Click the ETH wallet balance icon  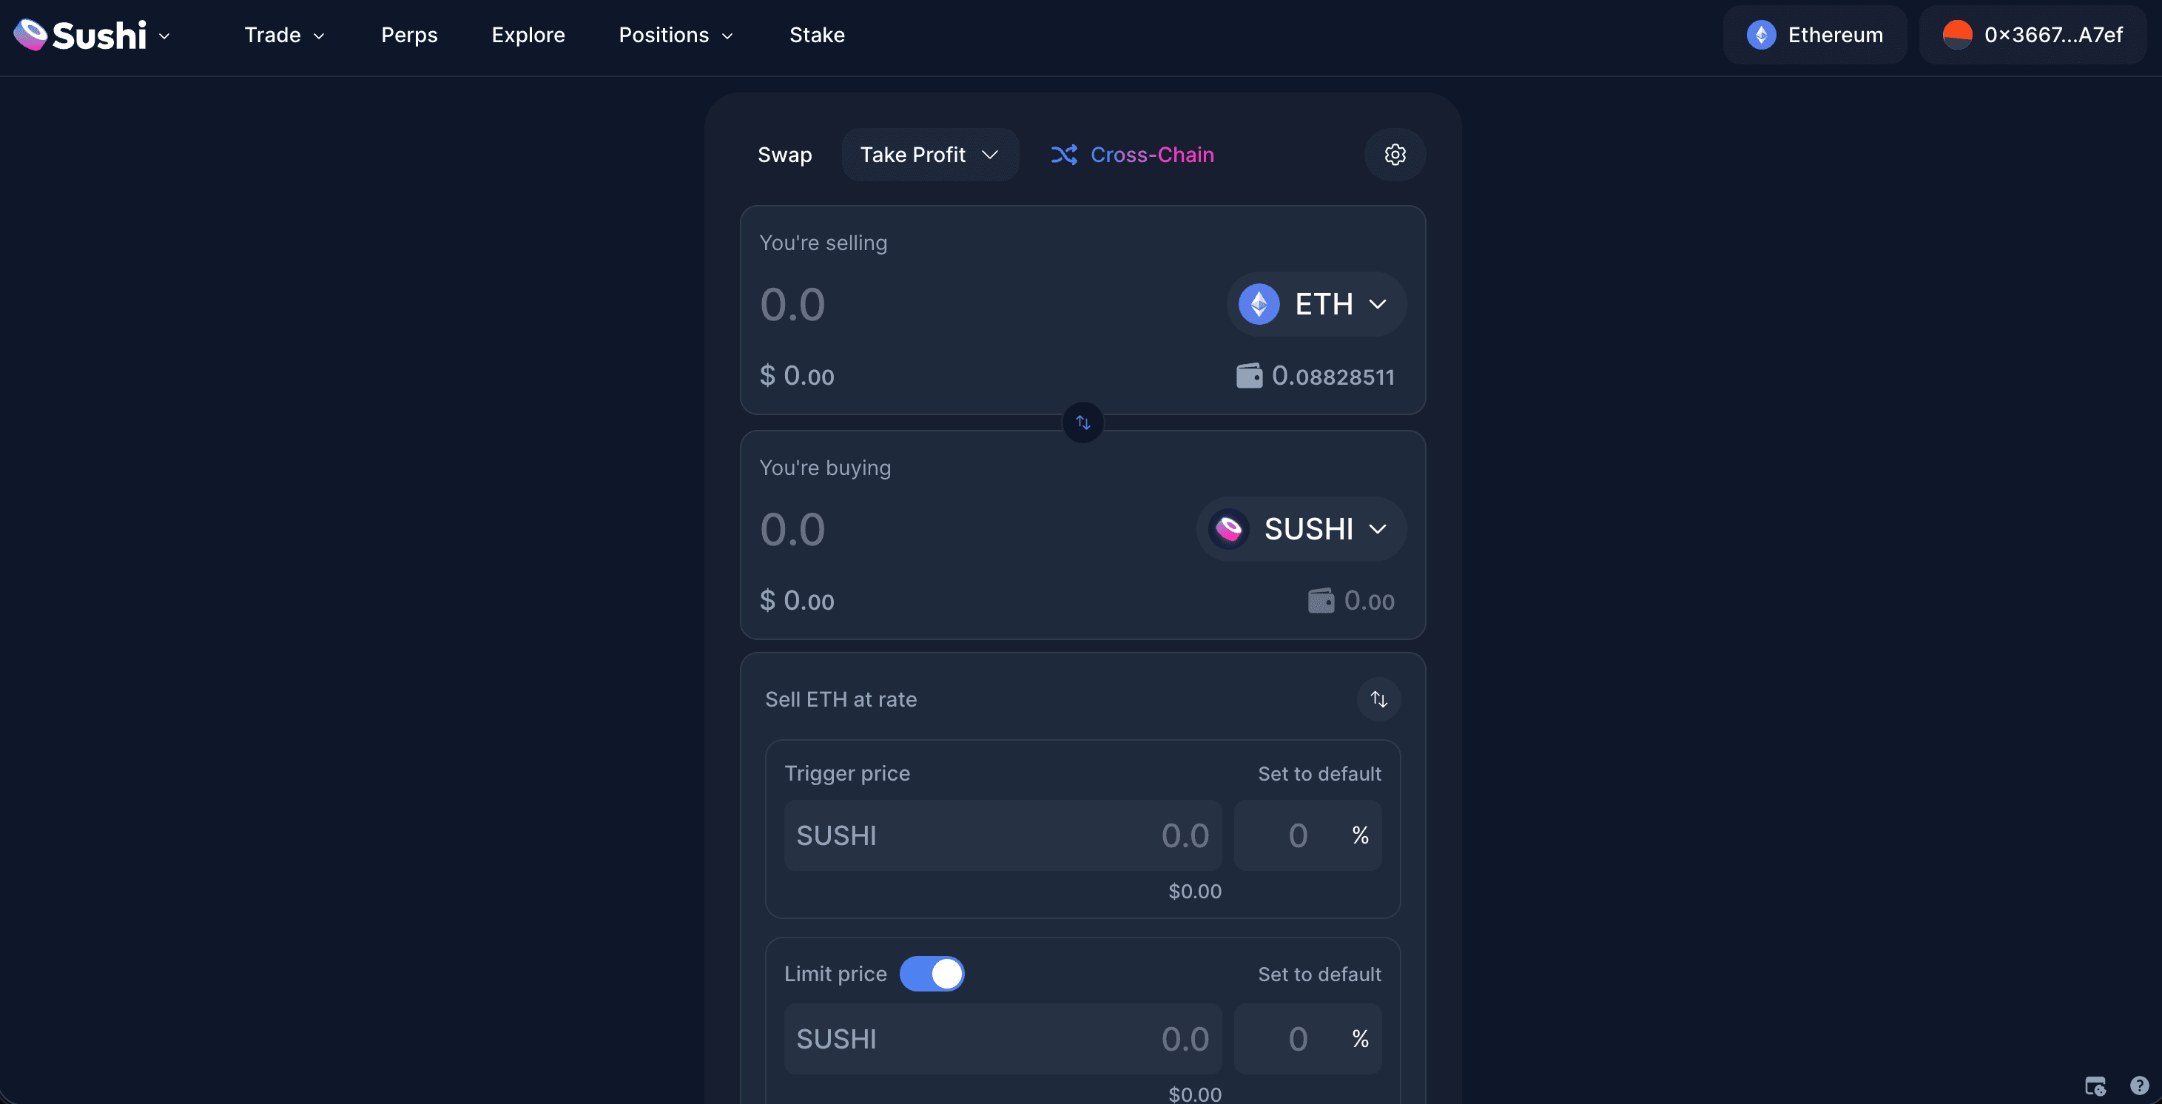point(1249,375)
